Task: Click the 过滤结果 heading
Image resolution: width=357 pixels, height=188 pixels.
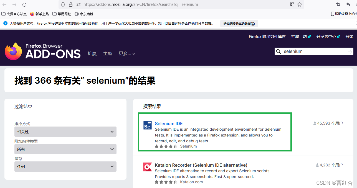Action: tap(23, 106)
